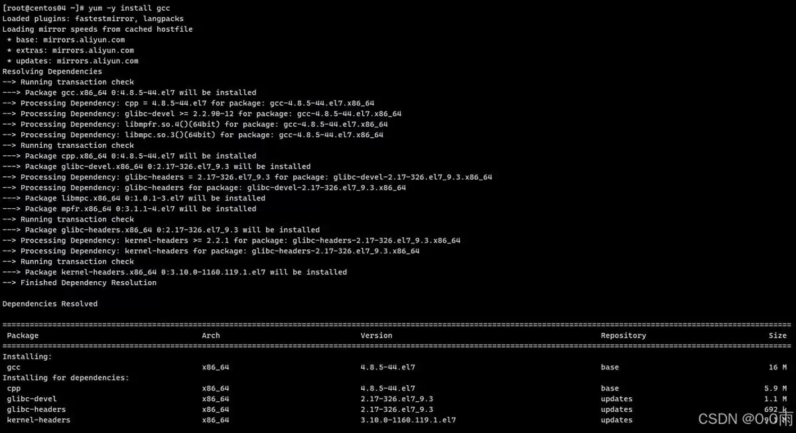The image size is (796, 433).
Task: Select the 'Finished Dependency Resolution' line
Action: [80, 284]
